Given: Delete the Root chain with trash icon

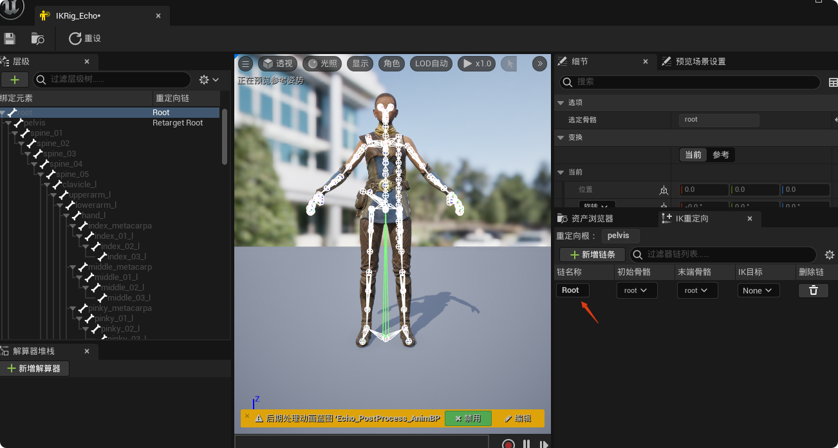Looking at the screenshot, I should click(814, 290).
